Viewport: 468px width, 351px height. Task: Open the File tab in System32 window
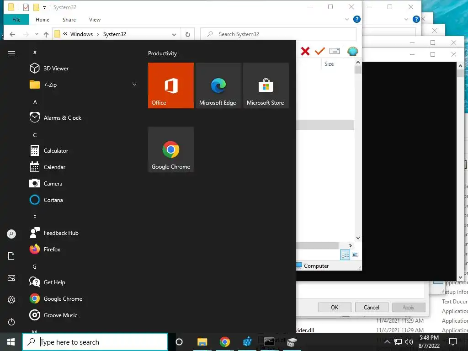tap(16, 20)
